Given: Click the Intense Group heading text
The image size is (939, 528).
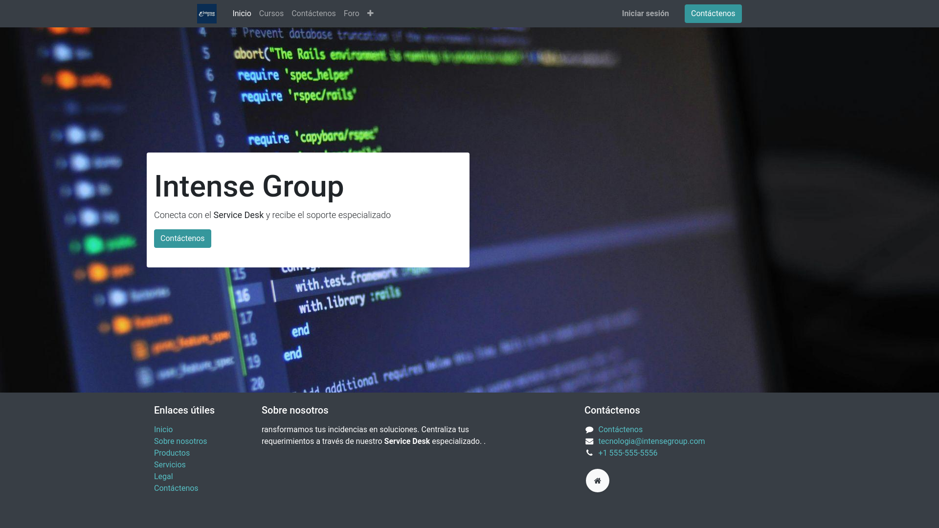Looking at the screenshot, I should point(249,186).
